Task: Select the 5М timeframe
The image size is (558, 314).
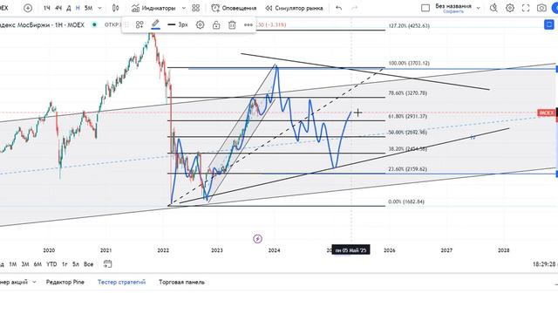Action: pyautogui.click(x=89, y=8)
